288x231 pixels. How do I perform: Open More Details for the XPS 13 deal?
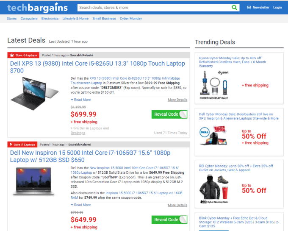pos(177,100)
